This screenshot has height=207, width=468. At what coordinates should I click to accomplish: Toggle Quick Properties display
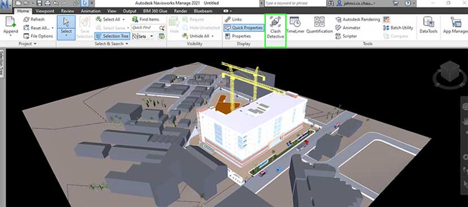point(244,28)
